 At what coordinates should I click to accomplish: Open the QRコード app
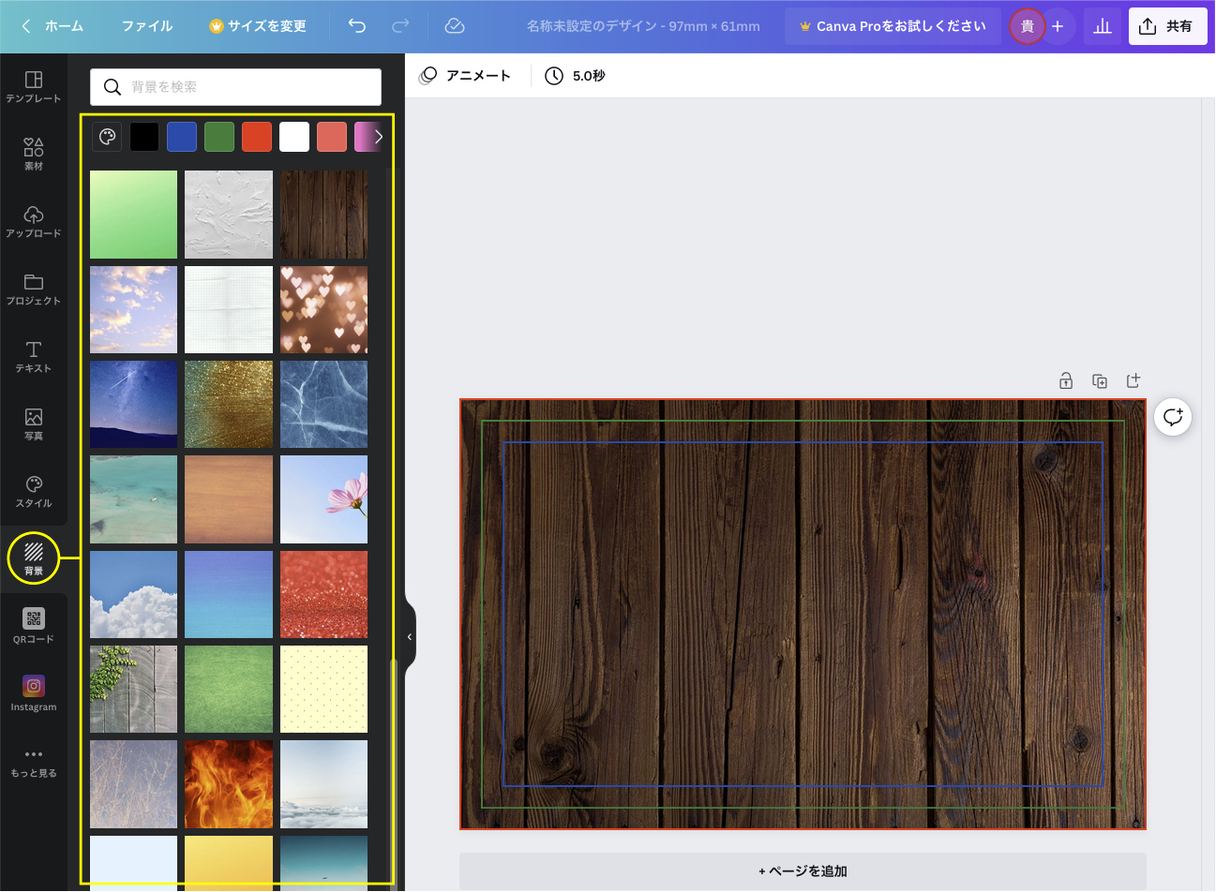pos(34,626)
